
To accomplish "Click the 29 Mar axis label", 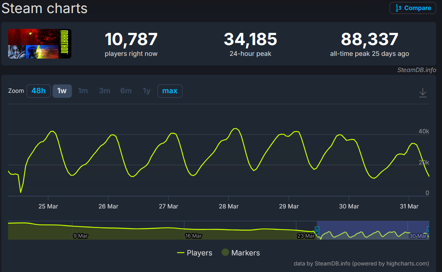I will click(x=288, y=207).
